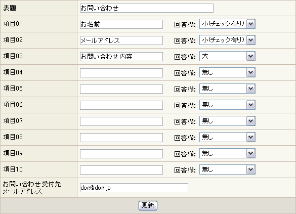Open 項目04 回答欄 dropdown showing 無し

[x=227, y=72]
